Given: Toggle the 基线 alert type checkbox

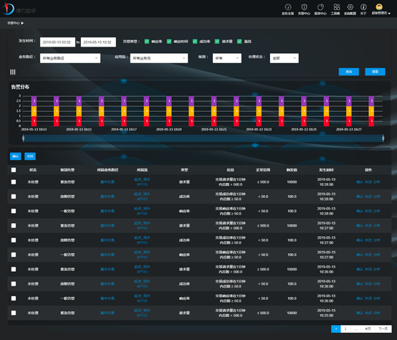Looking at the screenshot, I should [x=239, y=42].
